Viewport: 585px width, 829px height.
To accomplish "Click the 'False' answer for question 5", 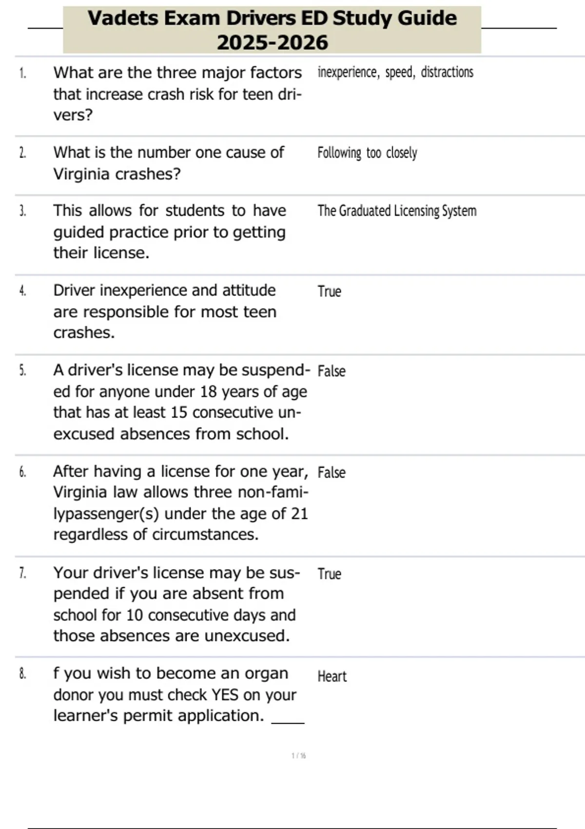I will pyautogui.click(x=331, y=371).
